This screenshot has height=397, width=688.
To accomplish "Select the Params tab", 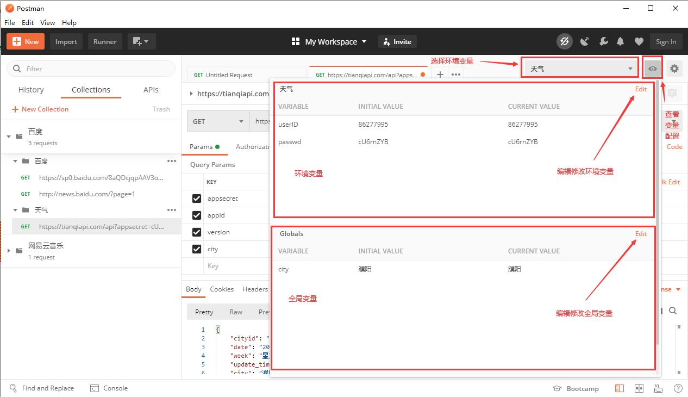I will (x=205, y=146).
